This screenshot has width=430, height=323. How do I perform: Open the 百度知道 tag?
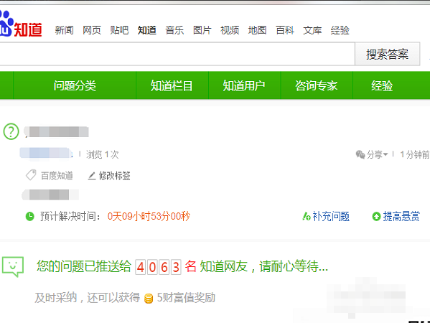tap(57, 175)
